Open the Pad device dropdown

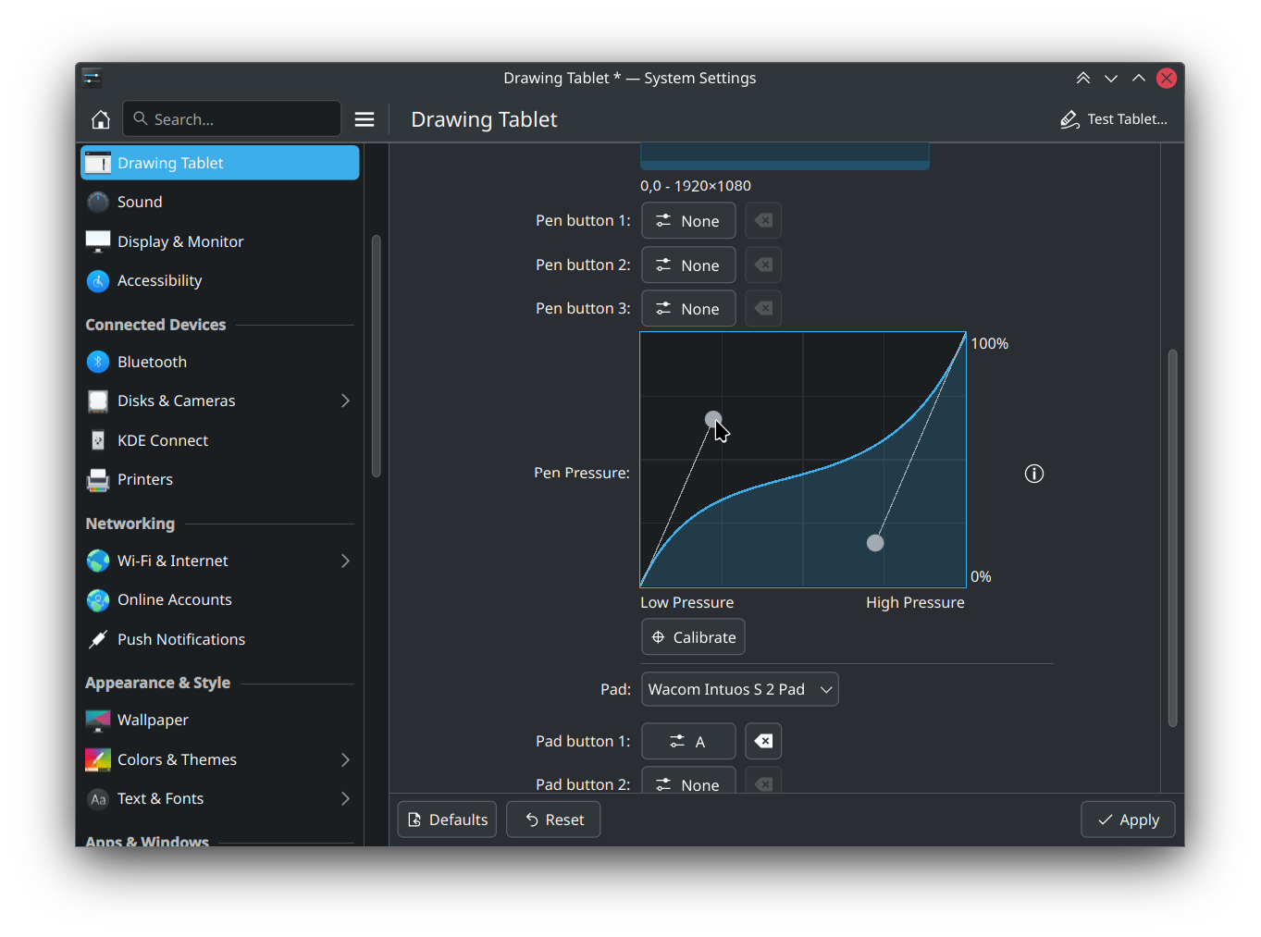(x=739, y=689)
